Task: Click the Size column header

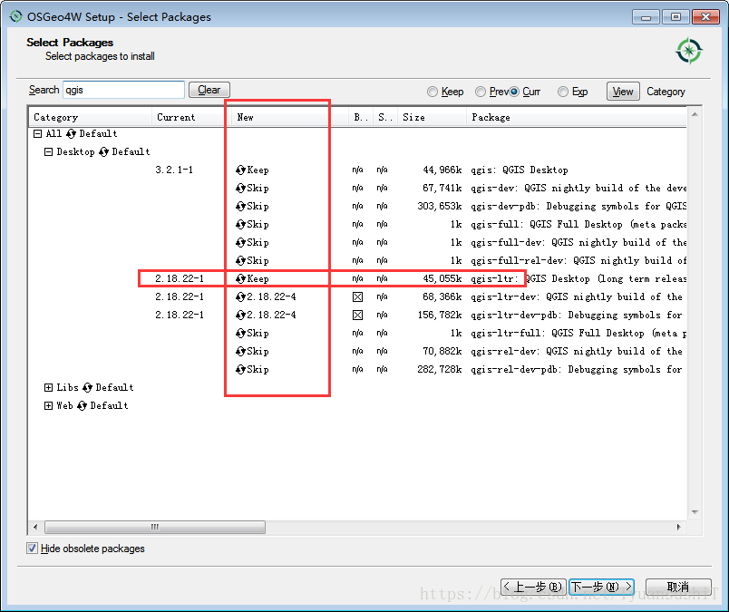Action: coord(433,117)
